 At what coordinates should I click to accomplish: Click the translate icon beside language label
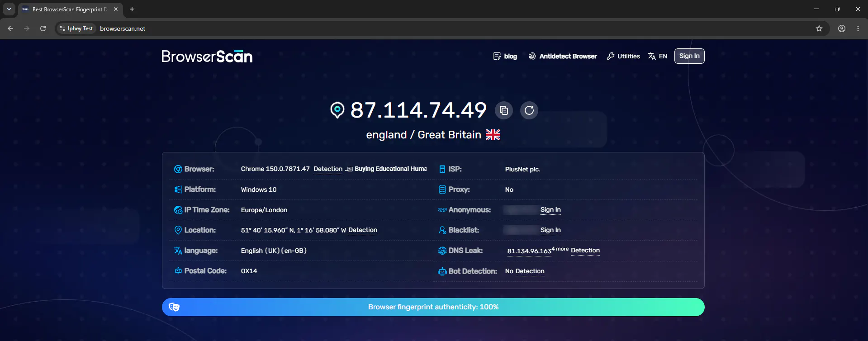(178, 251)
